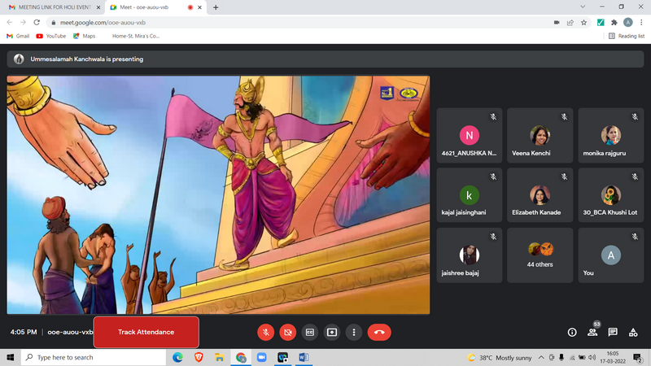Open Chrome's three-dot menu
The height and width of the screenshot is (366, 651).
[641, 23]
